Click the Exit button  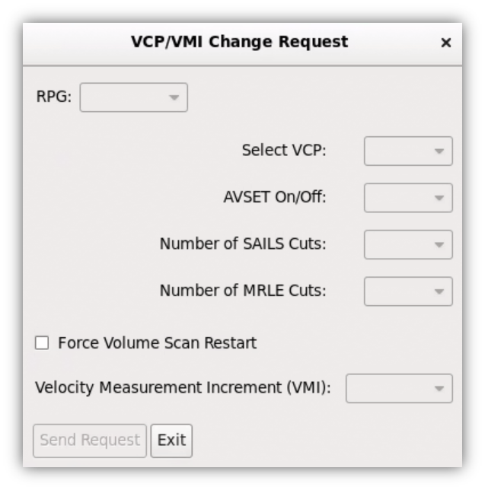171,441
